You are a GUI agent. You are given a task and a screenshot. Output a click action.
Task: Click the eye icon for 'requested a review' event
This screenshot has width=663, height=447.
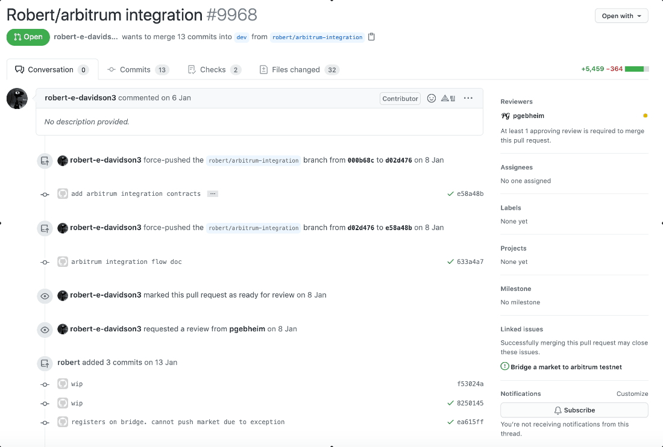tap(45, 330)
